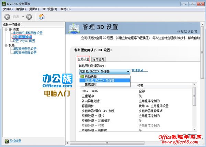Open the 编辑(E) menu
206x147 pixels.
pos(21,9)
